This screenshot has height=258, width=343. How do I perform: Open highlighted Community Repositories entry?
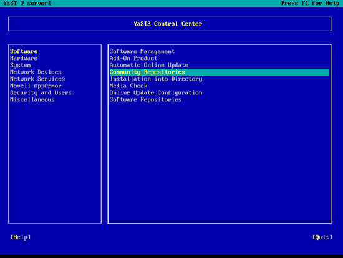219,72
